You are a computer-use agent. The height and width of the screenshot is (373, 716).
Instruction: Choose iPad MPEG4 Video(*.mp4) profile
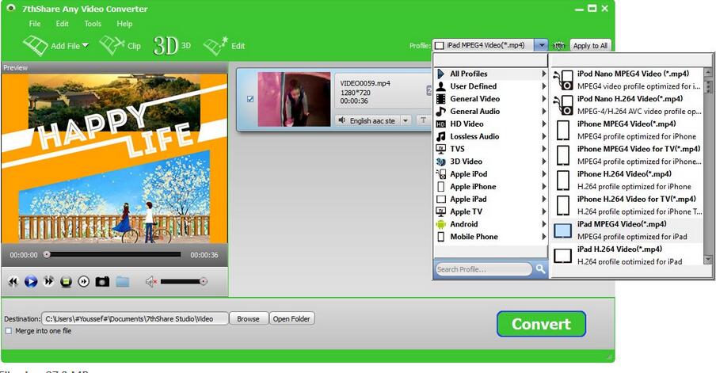(626, 230)
